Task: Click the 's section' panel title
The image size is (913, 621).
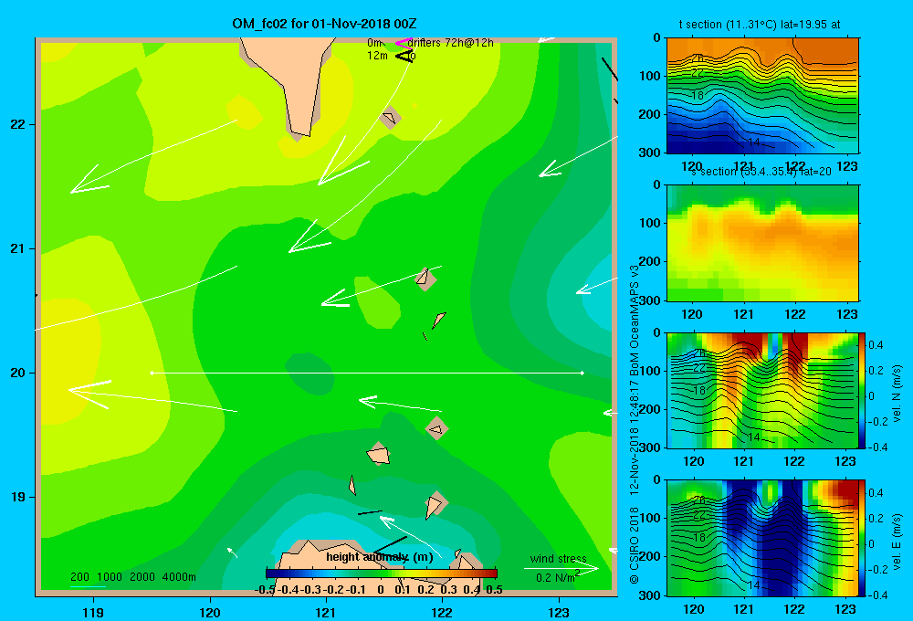Action: 761,172
